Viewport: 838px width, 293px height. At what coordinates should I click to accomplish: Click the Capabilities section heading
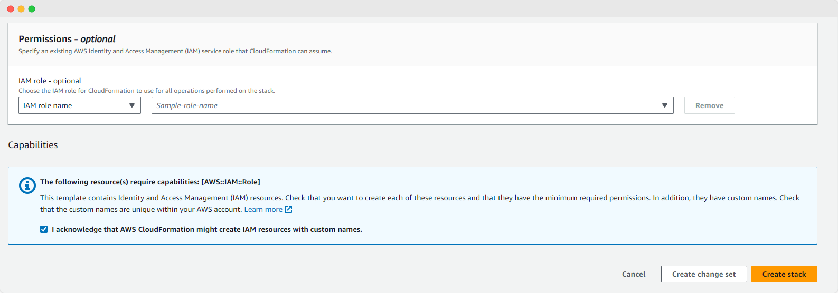33,145
